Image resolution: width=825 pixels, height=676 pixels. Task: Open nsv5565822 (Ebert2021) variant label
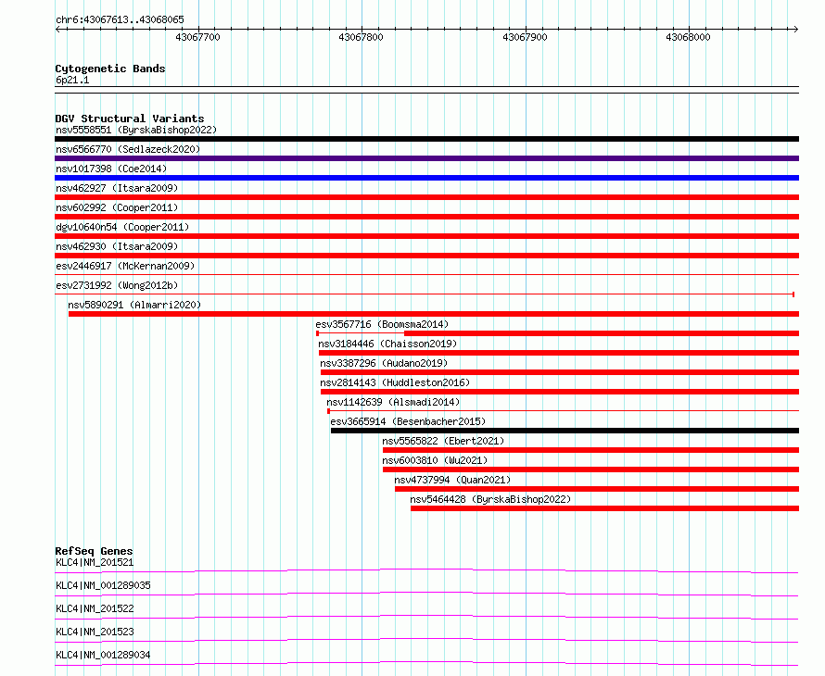(443, 441)
